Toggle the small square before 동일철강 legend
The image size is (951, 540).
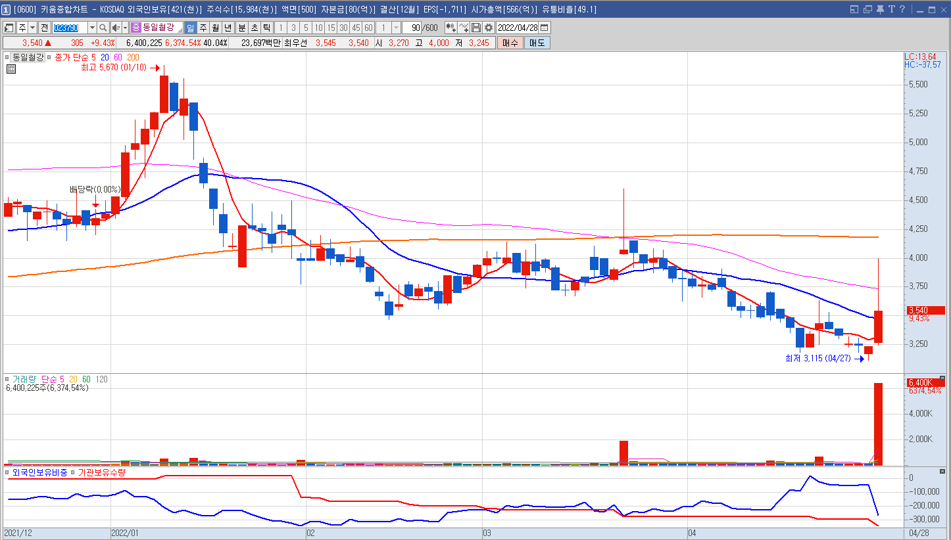coord(7,57)
